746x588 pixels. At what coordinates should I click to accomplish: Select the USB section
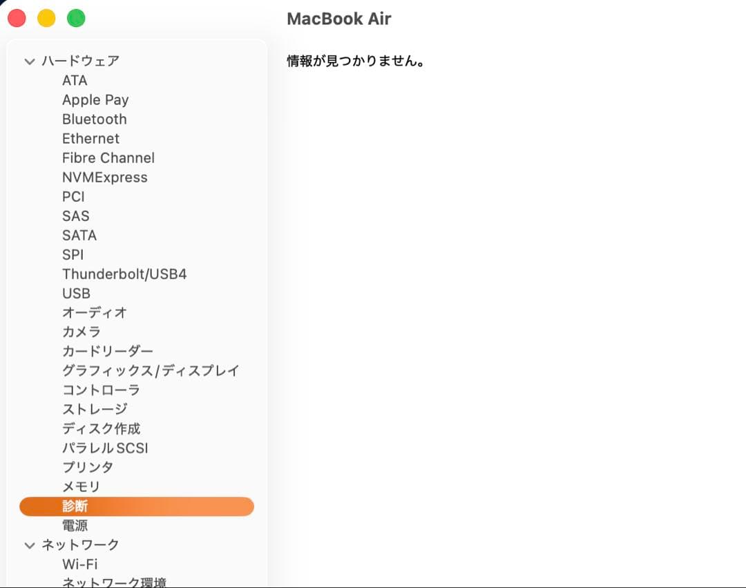[x=75, y=293]
